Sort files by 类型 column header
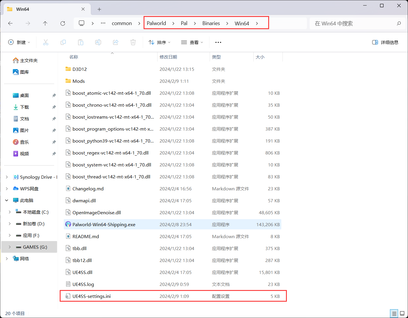Screen dimensions: 408x318 [232, 57]
